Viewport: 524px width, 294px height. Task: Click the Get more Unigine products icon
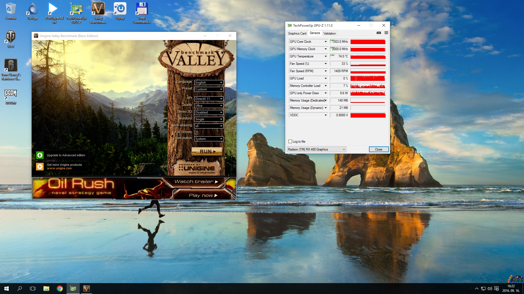[x=40, y=166]
